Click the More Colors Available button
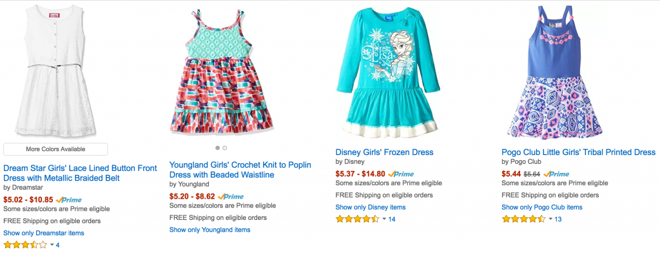 (55, 149)
